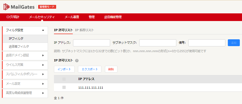Click the インポート button
Screen dimensions: 242x104
tap(64, 69)
